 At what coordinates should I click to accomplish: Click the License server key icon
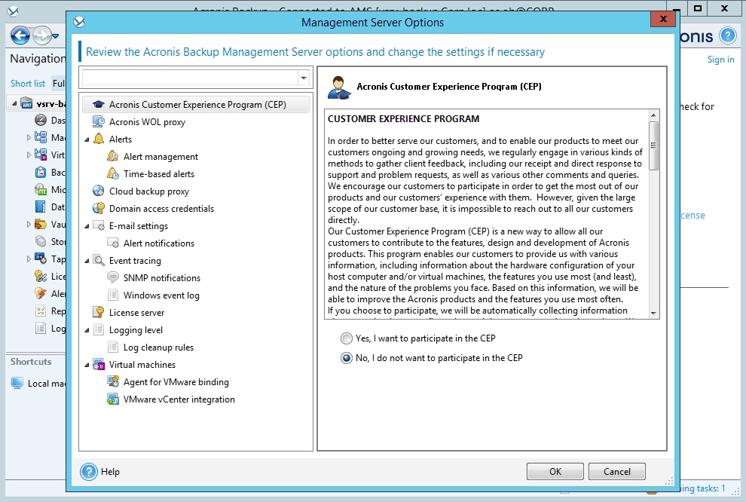[x=99, y=312]
